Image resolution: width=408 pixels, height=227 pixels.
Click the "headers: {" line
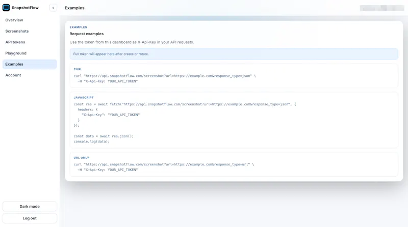88,109
